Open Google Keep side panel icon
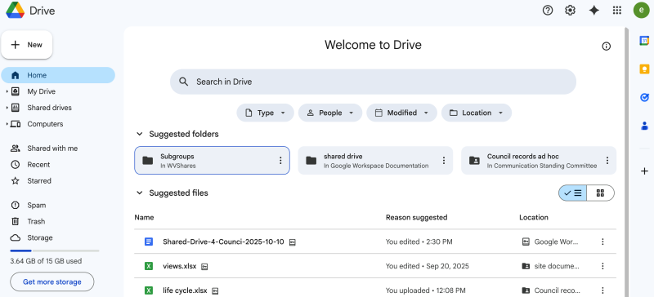 pos(644,69)
